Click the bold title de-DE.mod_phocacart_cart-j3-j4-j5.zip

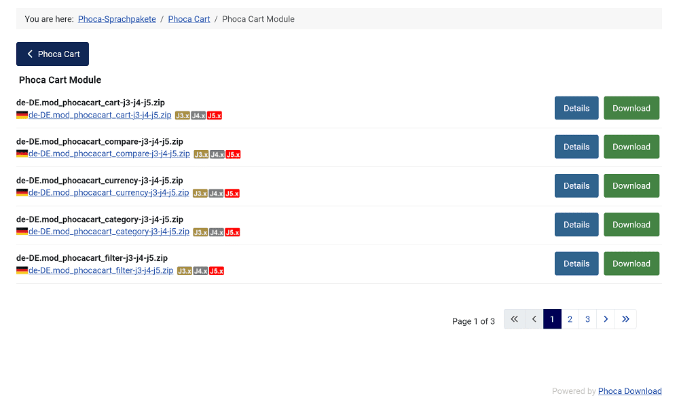90,103
